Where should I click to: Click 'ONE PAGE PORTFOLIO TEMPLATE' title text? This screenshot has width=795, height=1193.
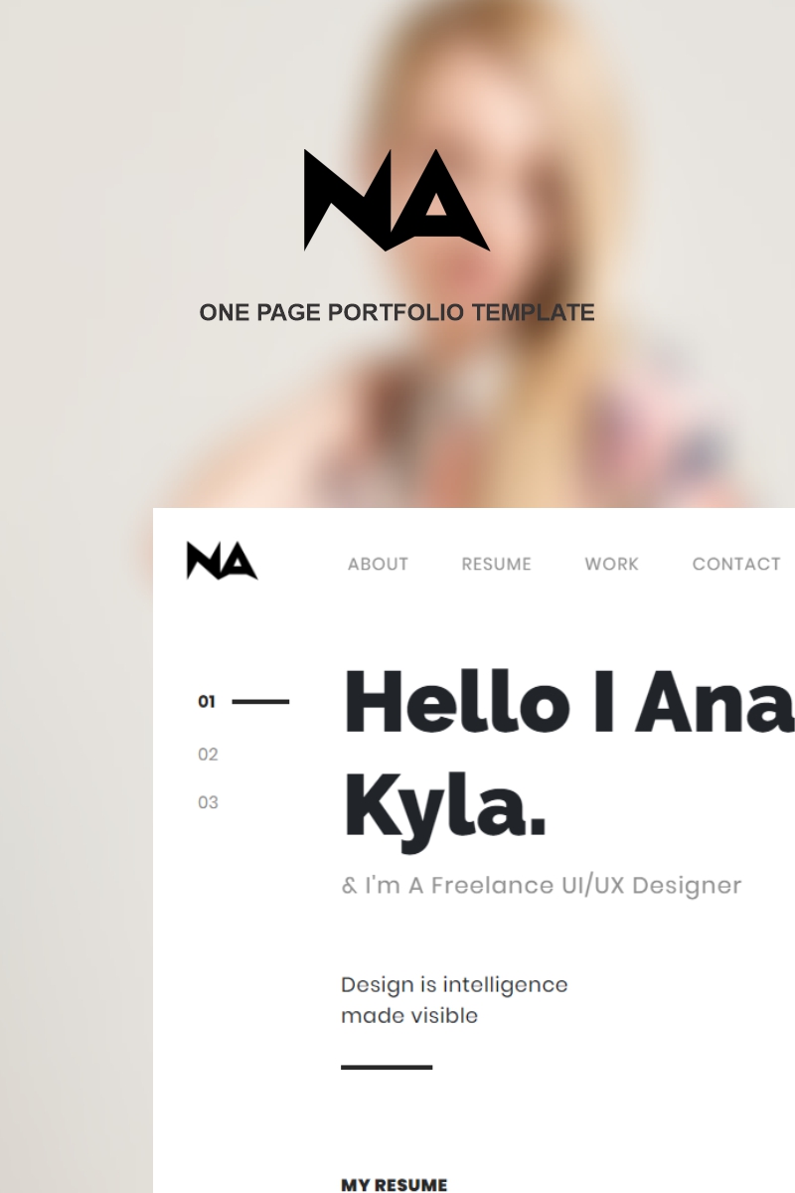[x=397, y=312]
